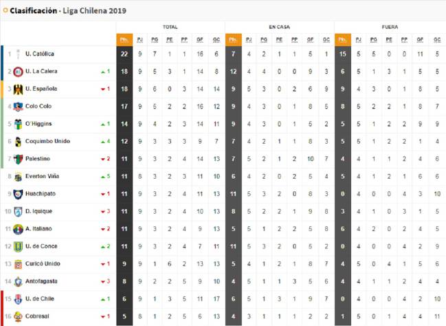Select the Antofagasta team name
The image size is (446, 326).
(x=41, y=281)
